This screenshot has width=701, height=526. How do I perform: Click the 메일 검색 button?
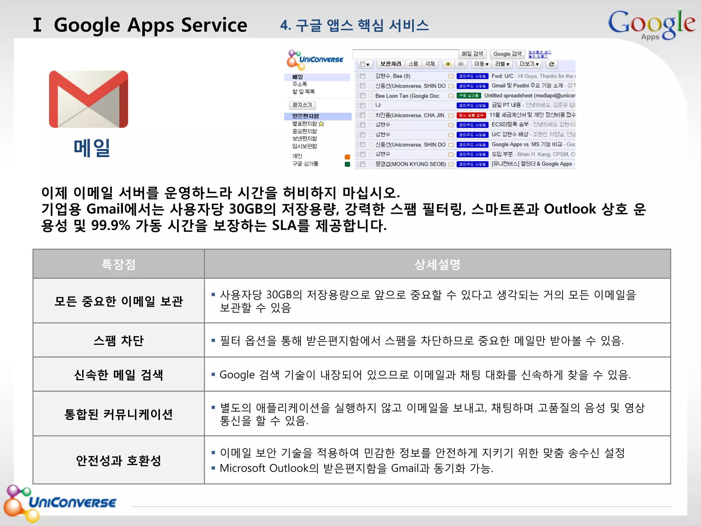click(x=472, y=54)
